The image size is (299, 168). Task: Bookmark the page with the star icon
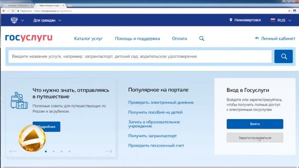pos(289,11)
